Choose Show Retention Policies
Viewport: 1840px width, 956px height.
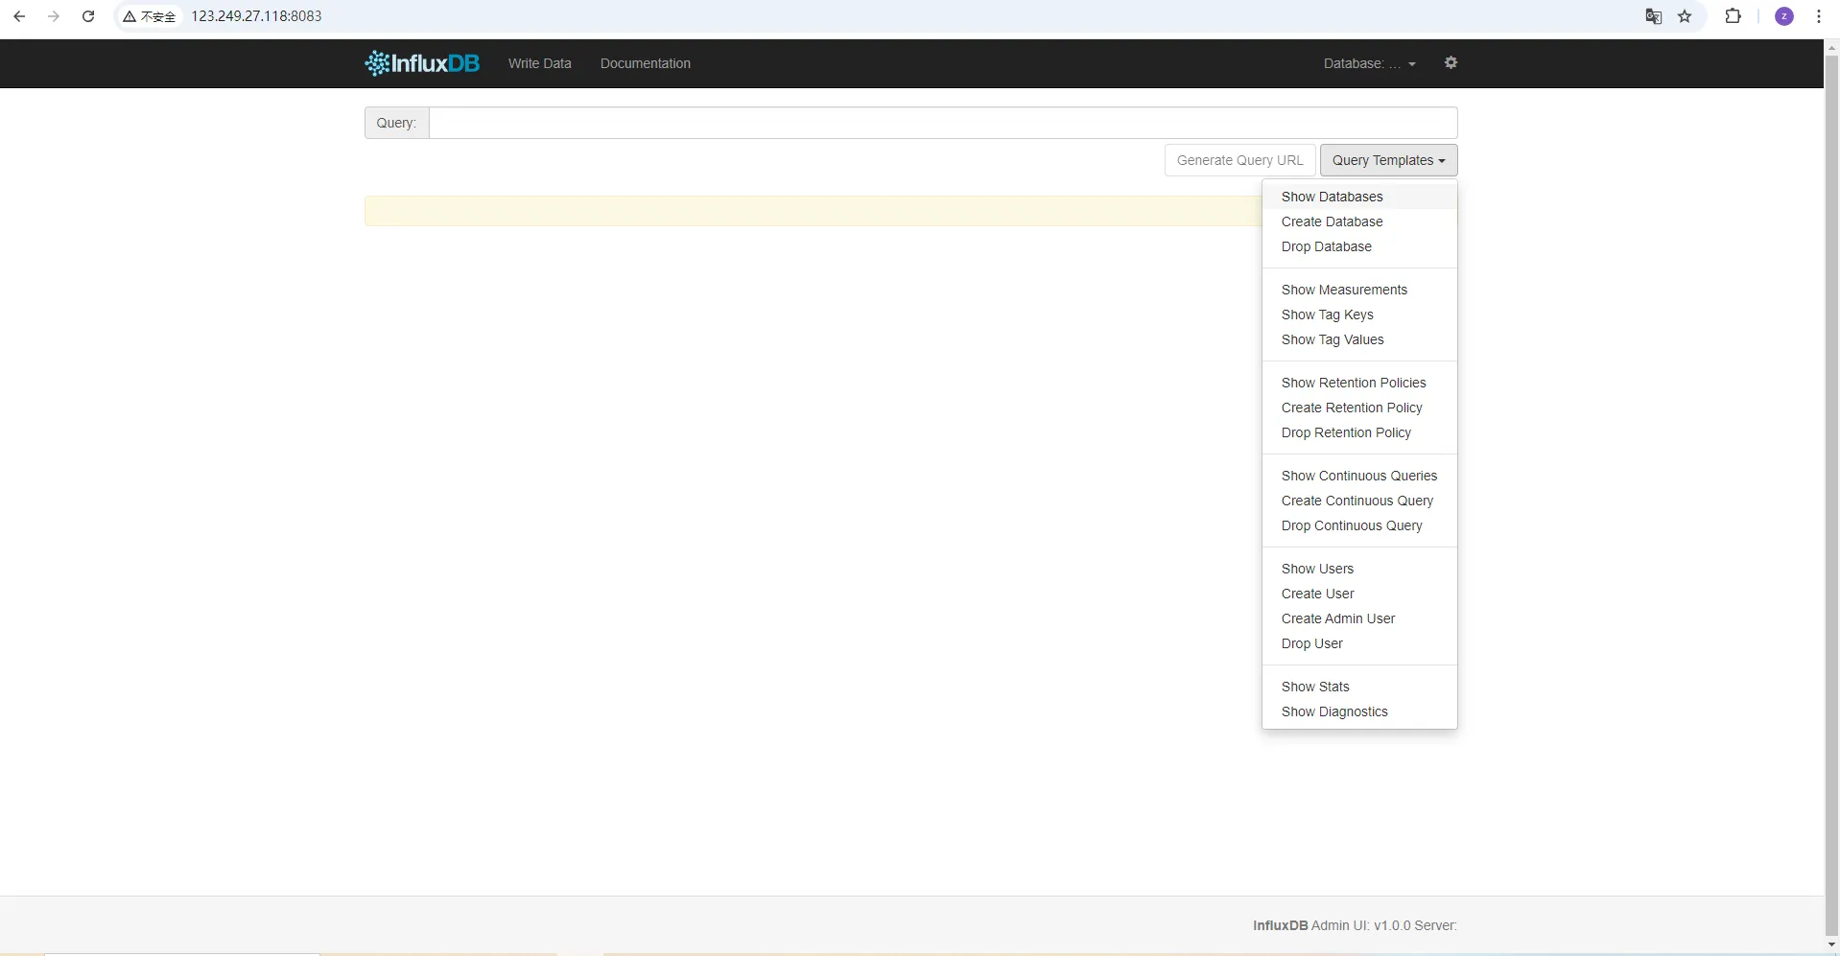pos(1359,383)
